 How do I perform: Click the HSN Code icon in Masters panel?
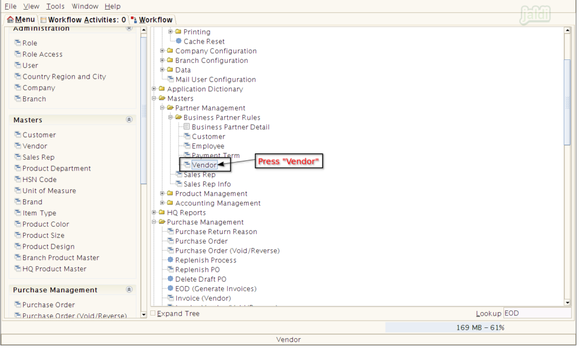click(x=18, y=180)
